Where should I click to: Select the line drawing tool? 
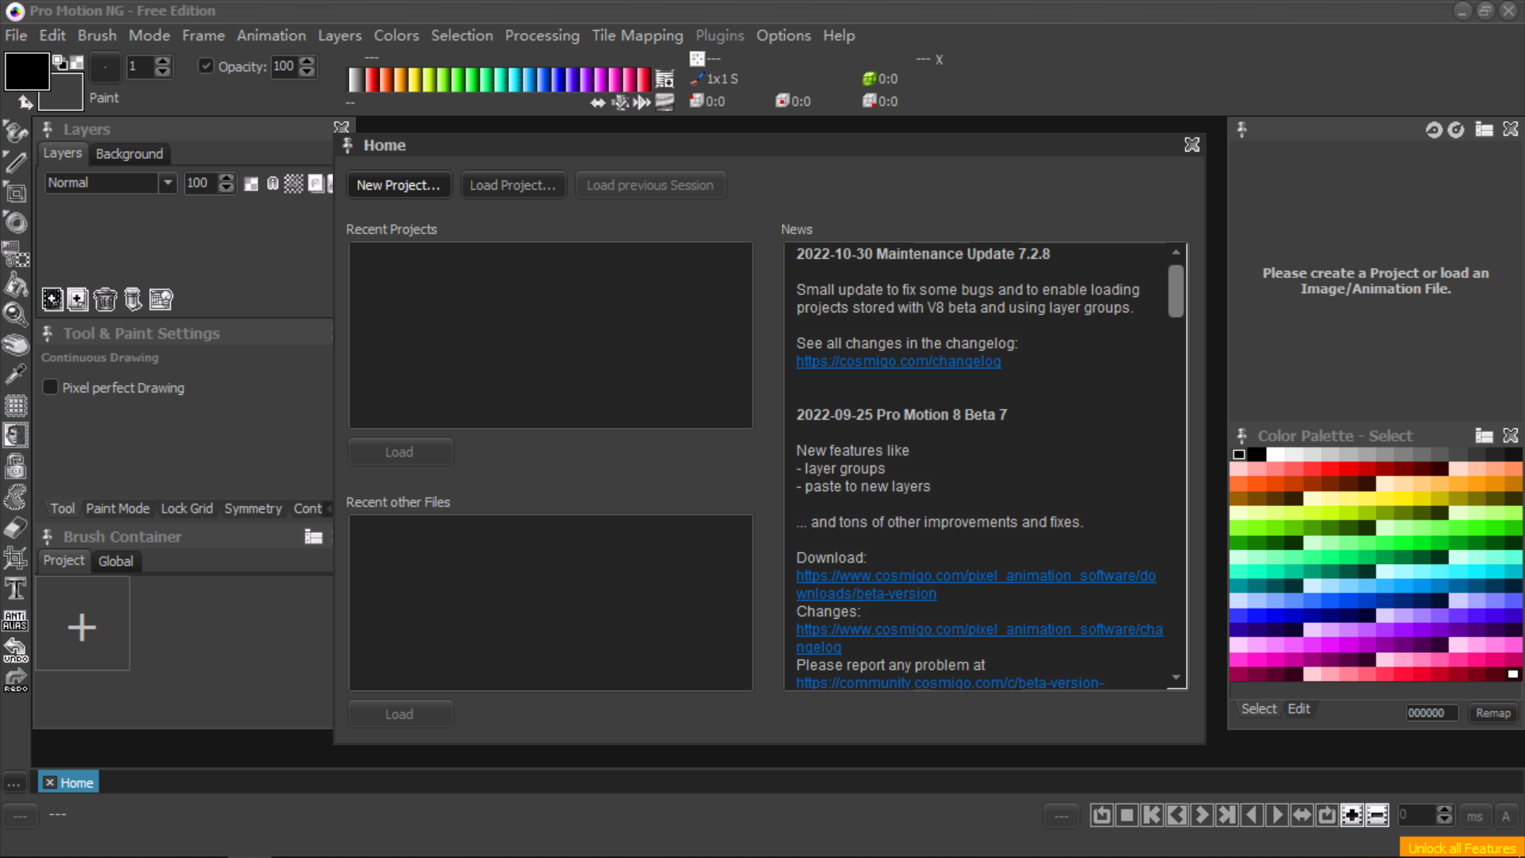15,162
